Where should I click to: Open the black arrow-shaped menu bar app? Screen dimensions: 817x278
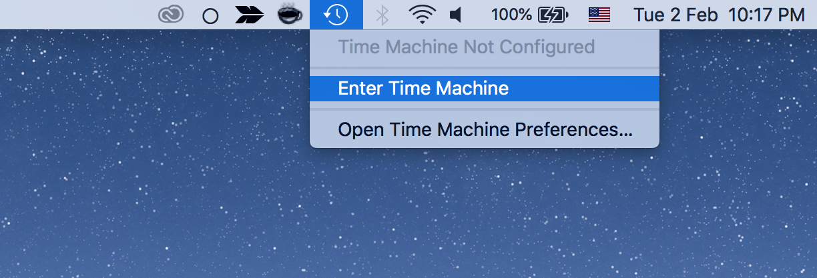(250, 15)
